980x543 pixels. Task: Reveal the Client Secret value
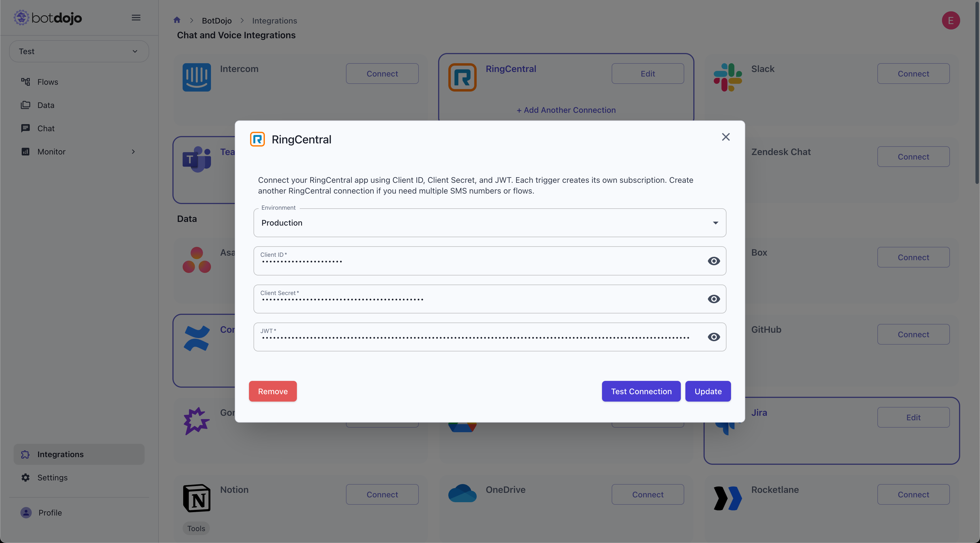click(713, 299)
